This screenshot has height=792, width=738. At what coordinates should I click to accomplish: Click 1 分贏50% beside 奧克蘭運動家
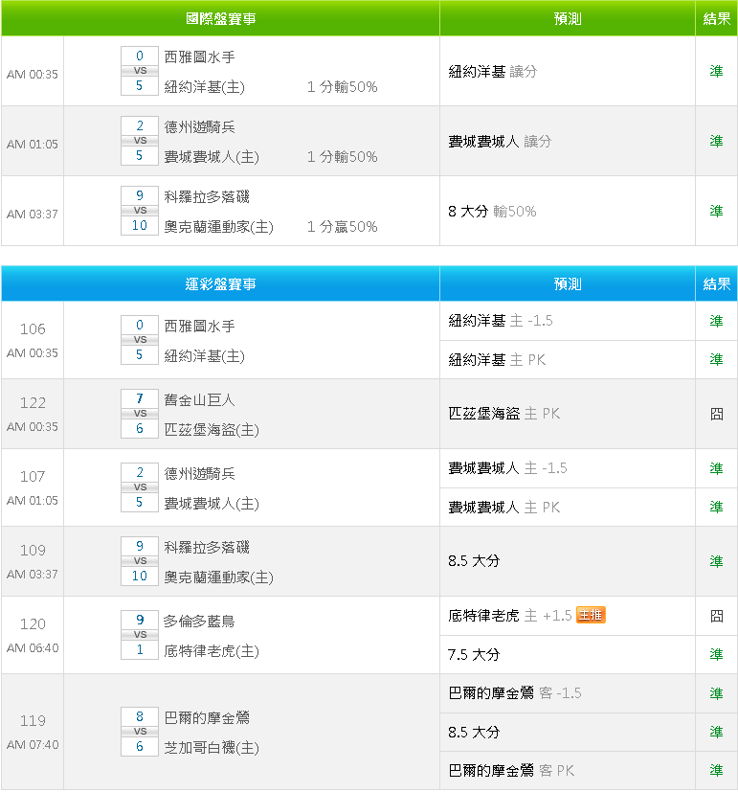point(343,227)
